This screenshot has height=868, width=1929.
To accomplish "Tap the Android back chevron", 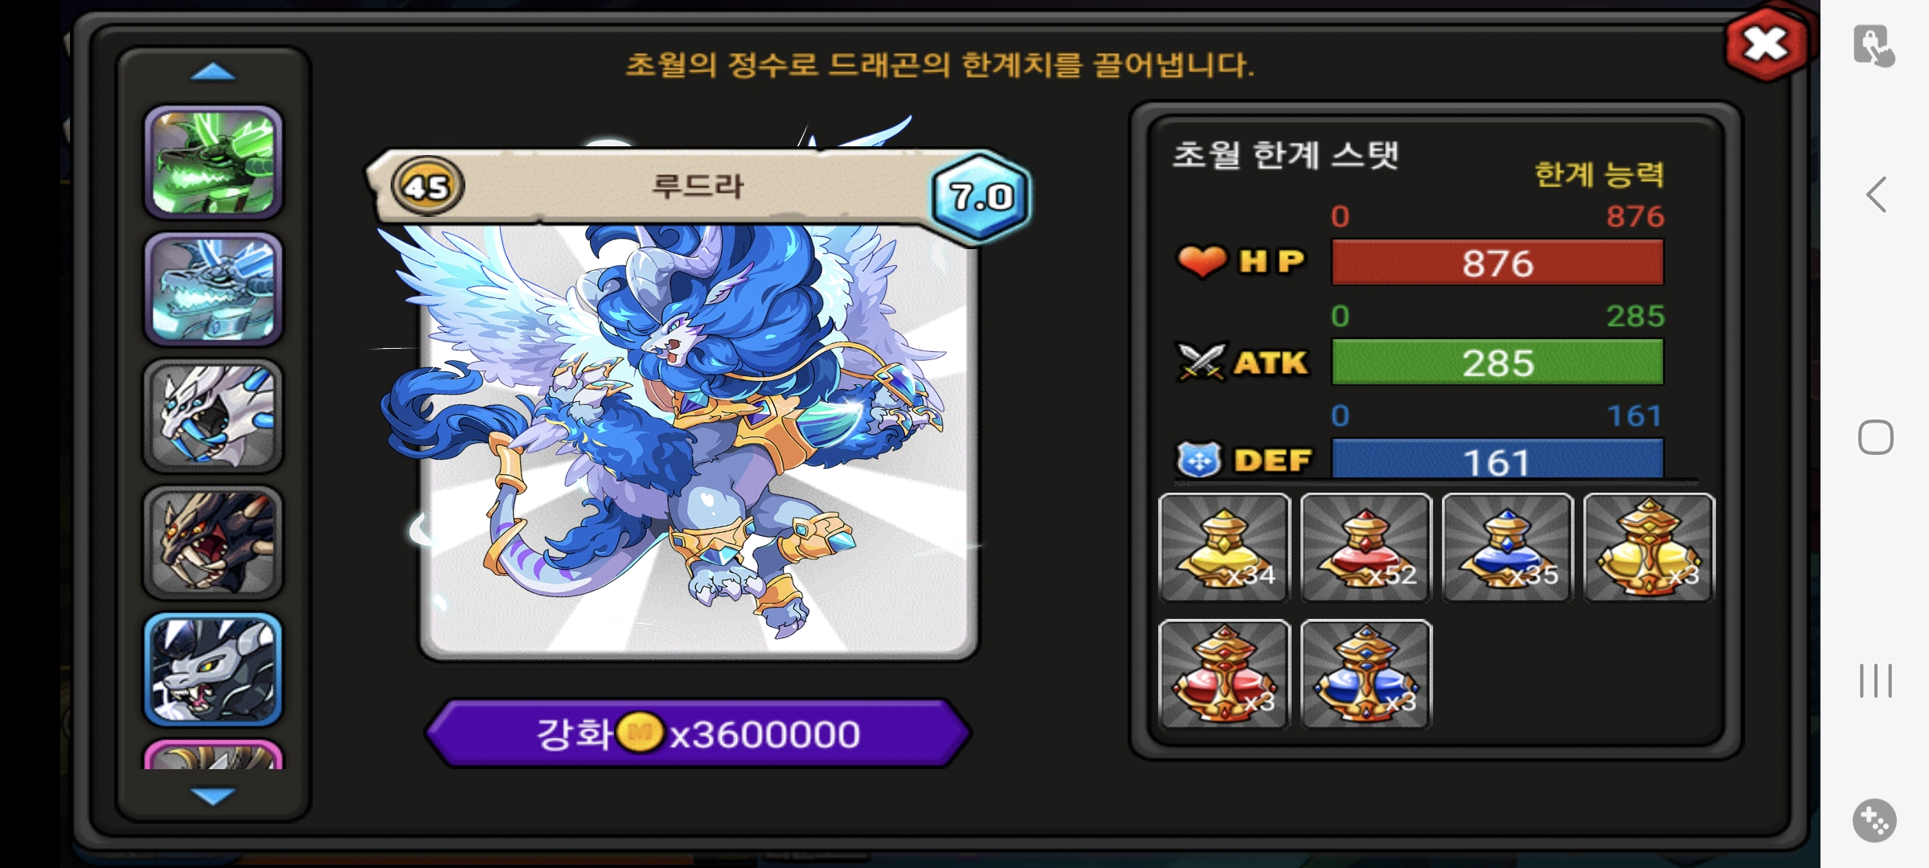I will tap(1876, 194).
